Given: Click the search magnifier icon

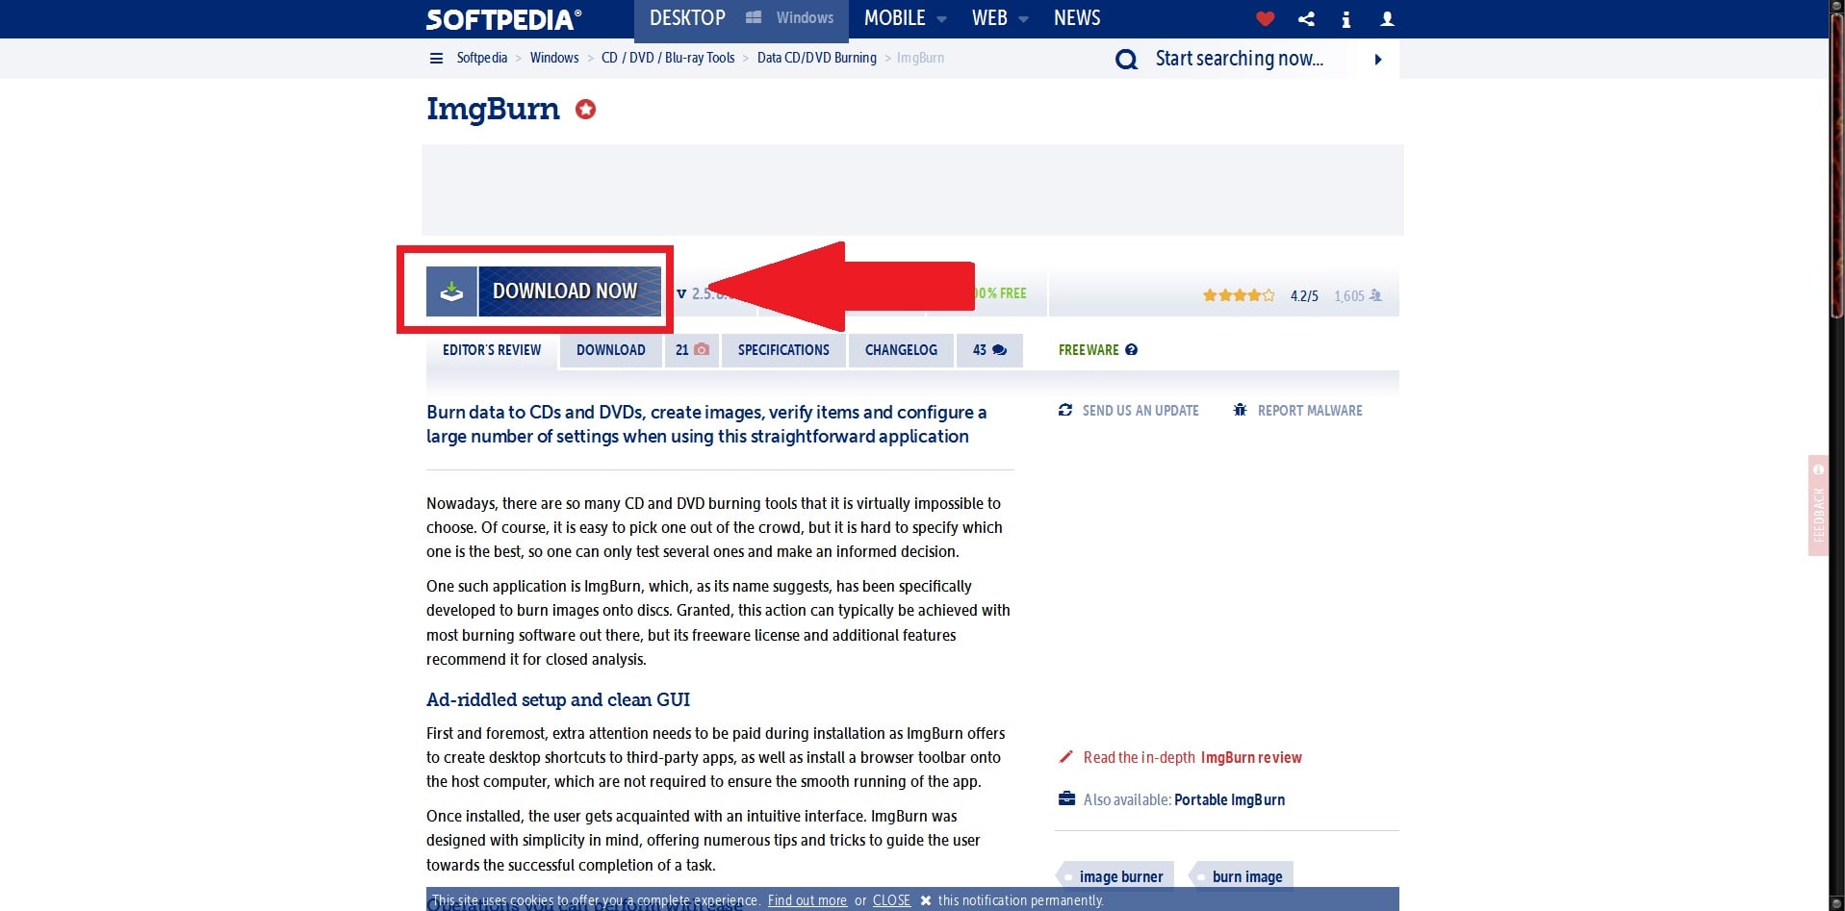Looking at the screenshot, I should [1125, 60].
